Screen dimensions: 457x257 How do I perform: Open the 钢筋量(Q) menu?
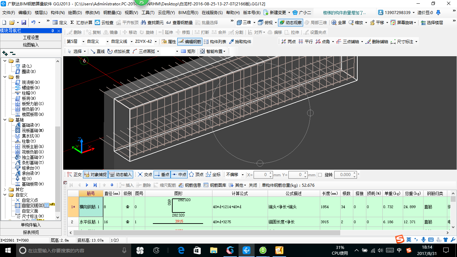tap(112, 13)
